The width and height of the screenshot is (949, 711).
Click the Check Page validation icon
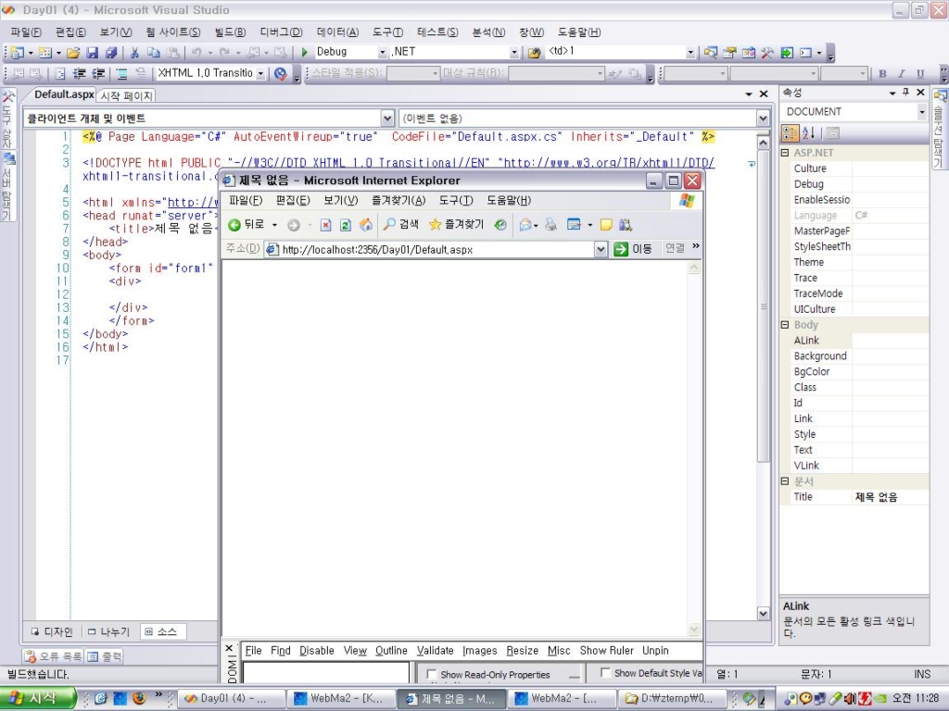click(280, 74)
